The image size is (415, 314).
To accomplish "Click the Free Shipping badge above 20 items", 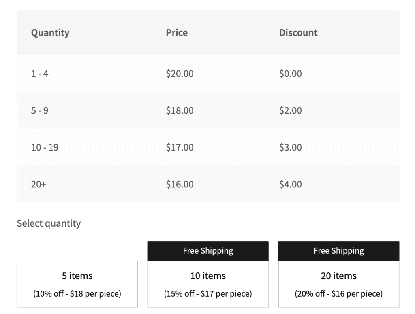I will tap(339, 250).
